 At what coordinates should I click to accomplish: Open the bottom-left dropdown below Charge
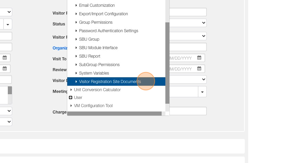(6, 122)
